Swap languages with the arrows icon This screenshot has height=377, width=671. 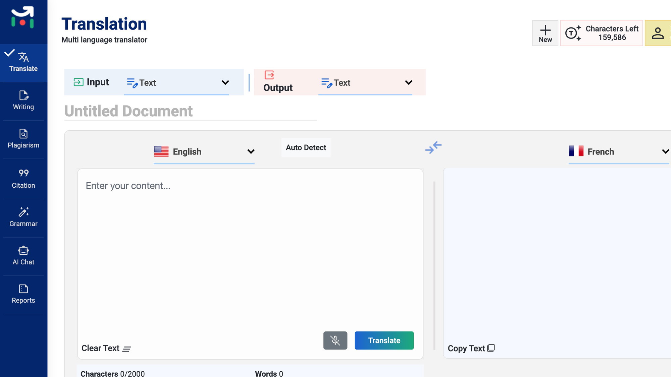[433, 147]
